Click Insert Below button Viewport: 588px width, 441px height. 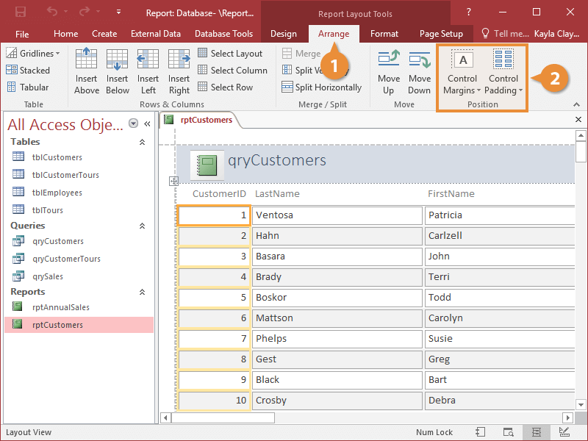coord(118,71)
